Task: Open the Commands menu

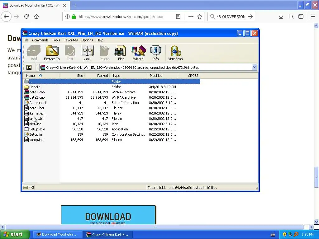Action: tap(40, 40)
